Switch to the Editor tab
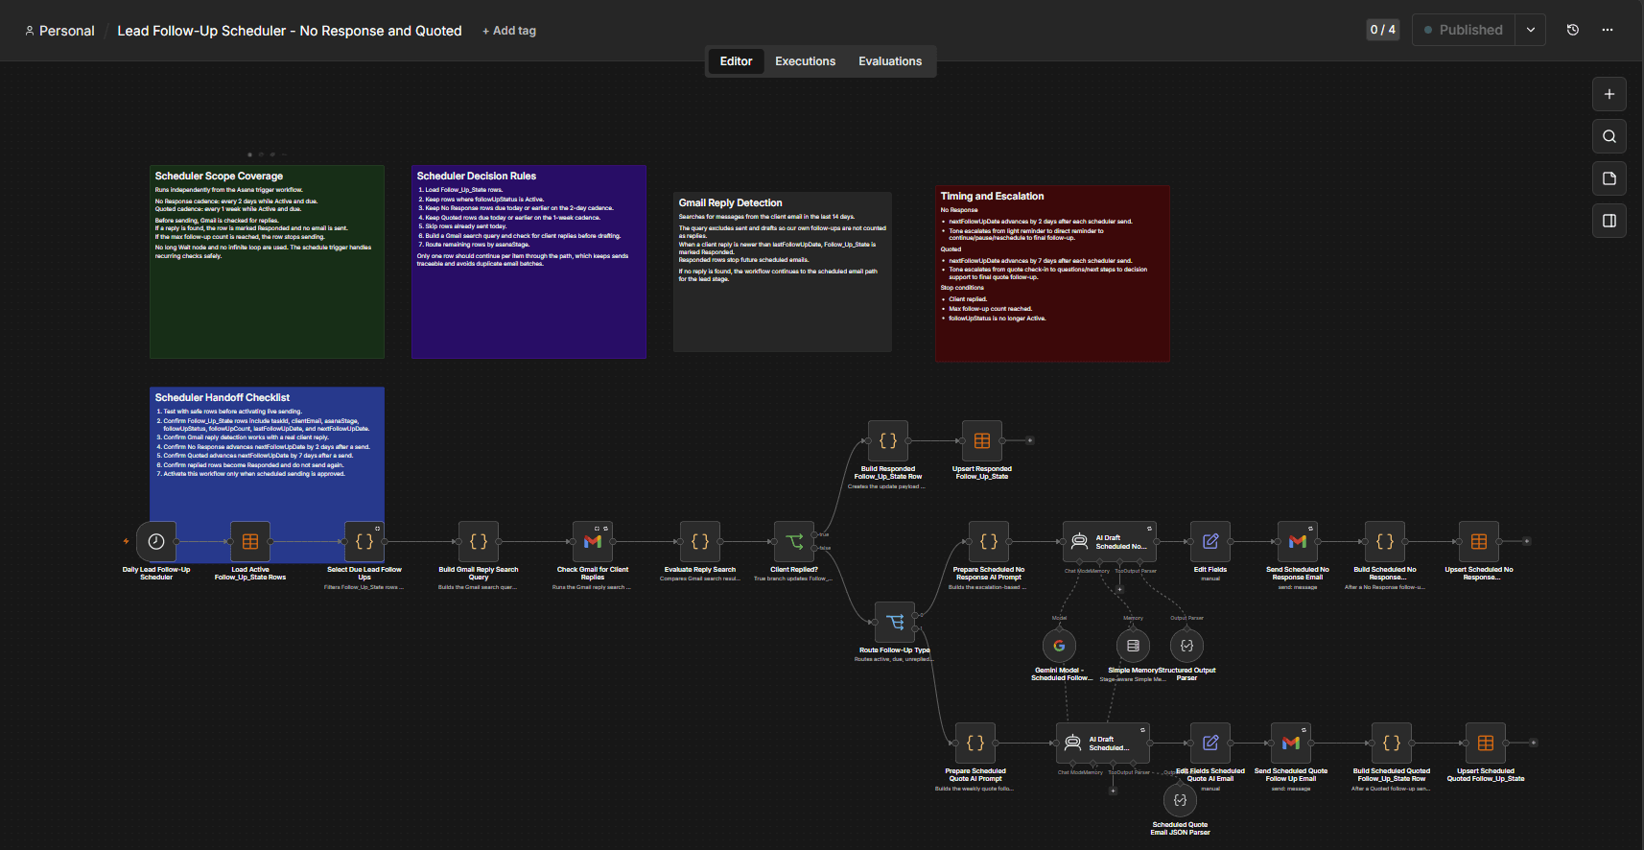1644x850 pixels. pos(736,61)
